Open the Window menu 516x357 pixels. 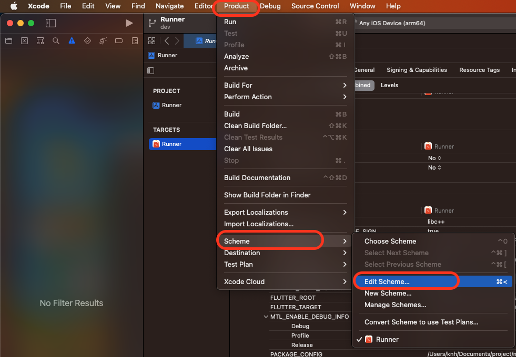pos(362,6)
